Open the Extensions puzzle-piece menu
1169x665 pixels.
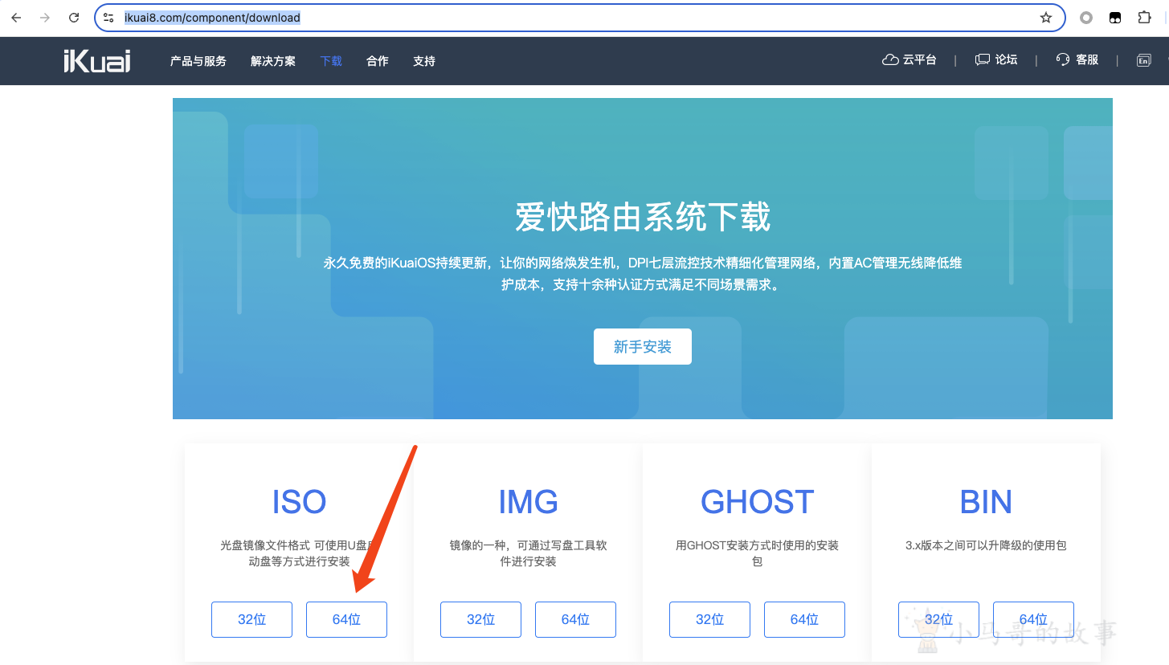tap(1145, 18)
